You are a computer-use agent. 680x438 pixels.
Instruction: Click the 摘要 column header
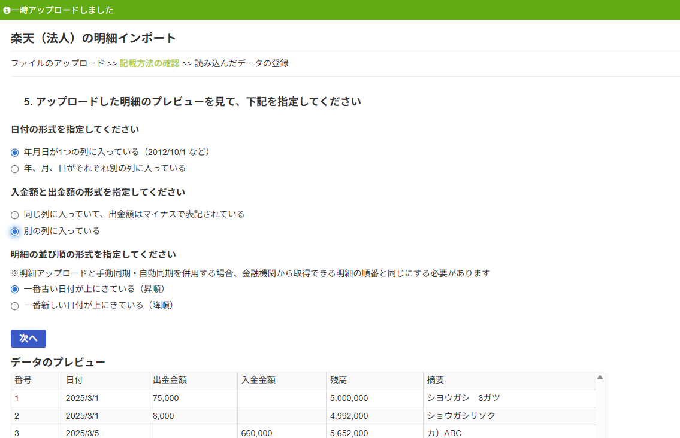[436, 381]
